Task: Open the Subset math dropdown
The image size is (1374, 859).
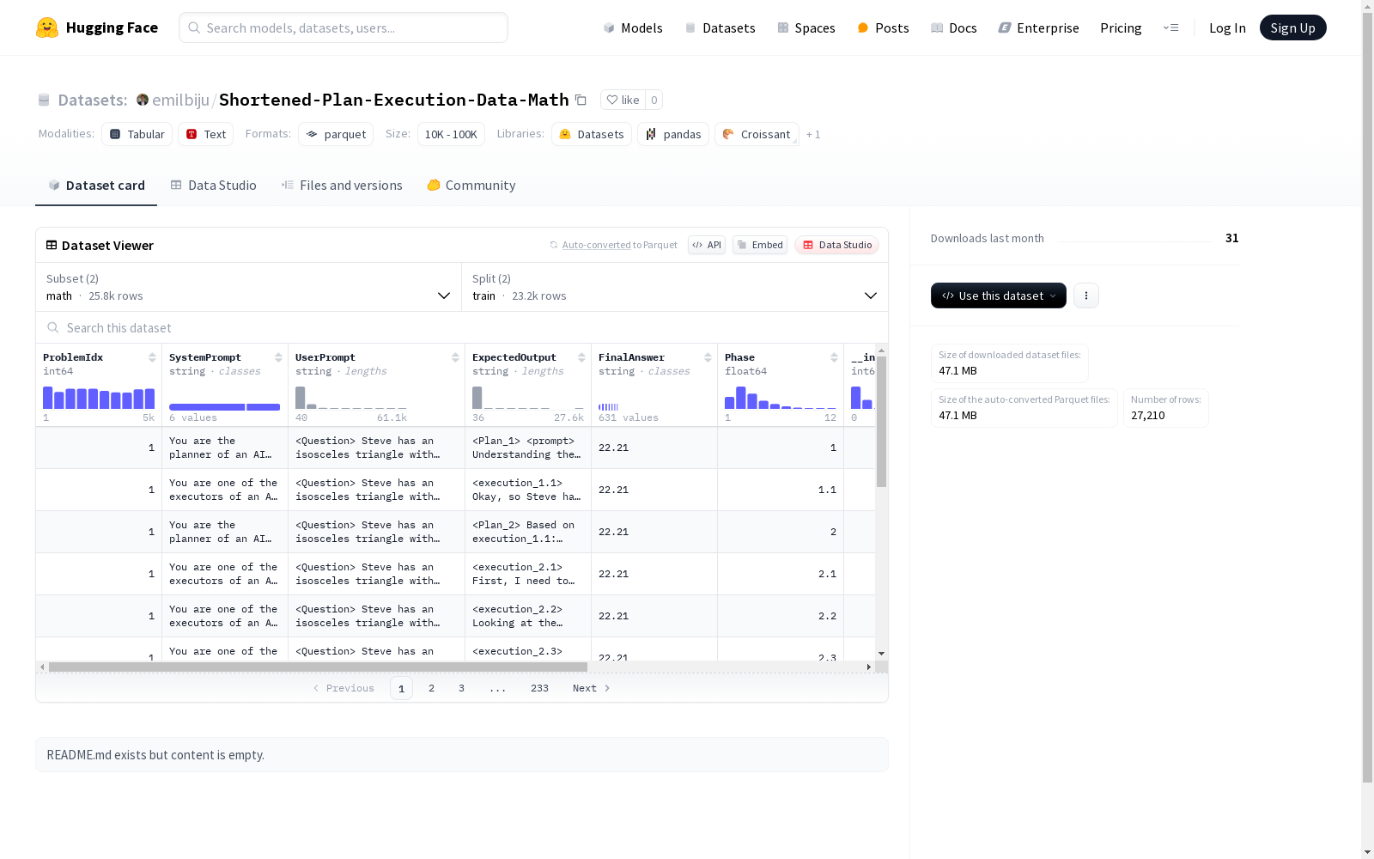Action: tap(249, 287)
